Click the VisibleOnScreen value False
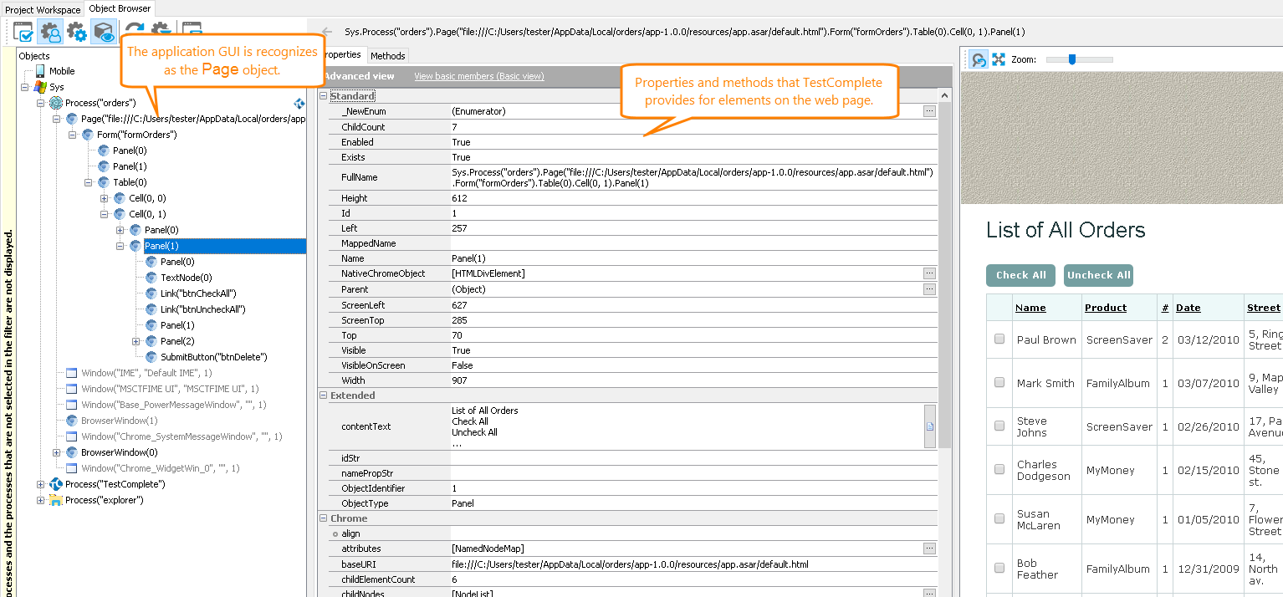Image resolution: width=1283 pixels, height=597 pixels. (x=462, y=365)
